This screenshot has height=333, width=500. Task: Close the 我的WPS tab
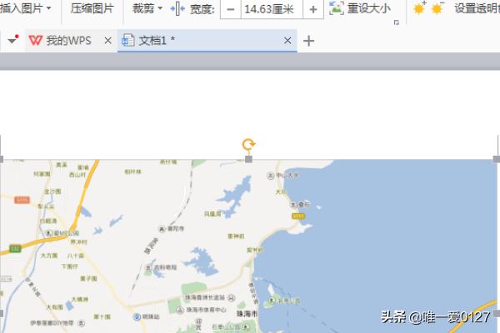[x=108, y=40]
